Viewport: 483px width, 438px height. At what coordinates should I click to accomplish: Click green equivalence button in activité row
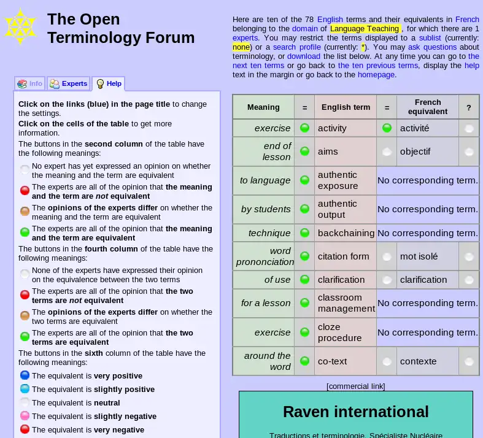[x=387, y=128]
